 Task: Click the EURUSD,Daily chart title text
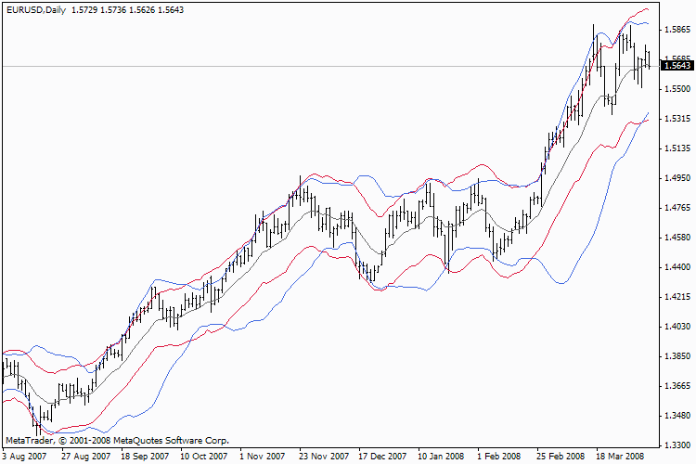[x=36, y=10]
